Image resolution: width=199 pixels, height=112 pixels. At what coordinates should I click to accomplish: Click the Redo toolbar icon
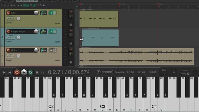click(x=18, y=5)
